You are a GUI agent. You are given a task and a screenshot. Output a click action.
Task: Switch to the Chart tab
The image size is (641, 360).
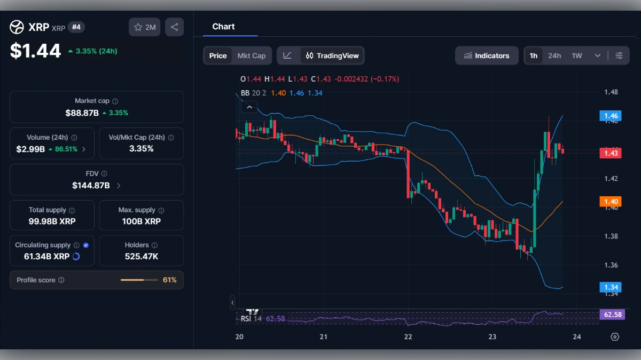coord(223,26)
